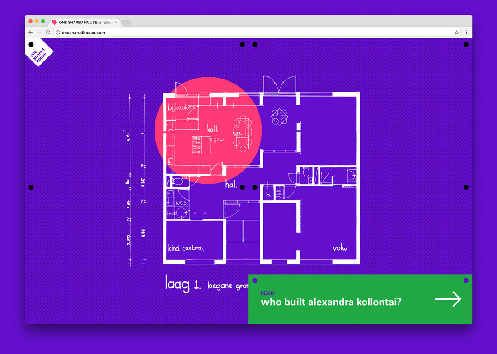Open 'who built alexandra kollontai?' link
Image resolution: width=497 pixels, height=354 pixels.
(331, 302)
